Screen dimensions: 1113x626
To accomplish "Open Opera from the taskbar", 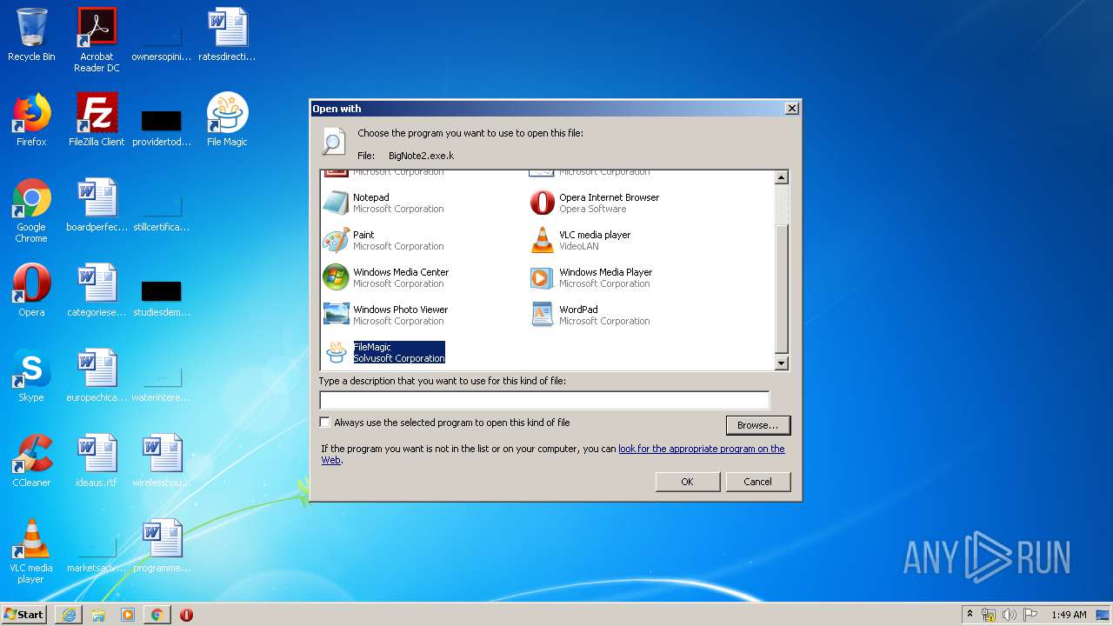I will (186, 615).
